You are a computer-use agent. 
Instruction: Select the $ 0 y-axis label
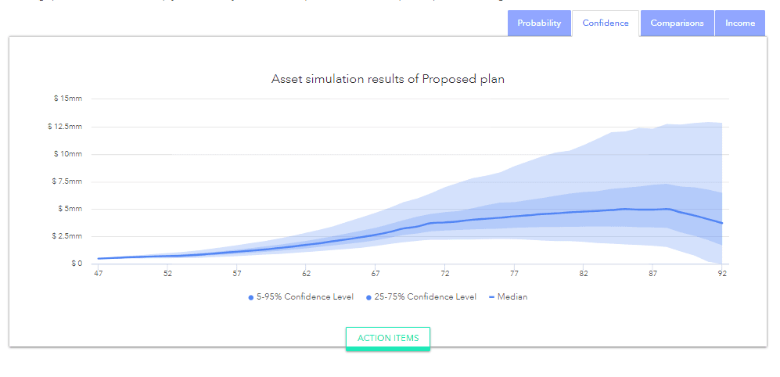click(x=75, y=264)
